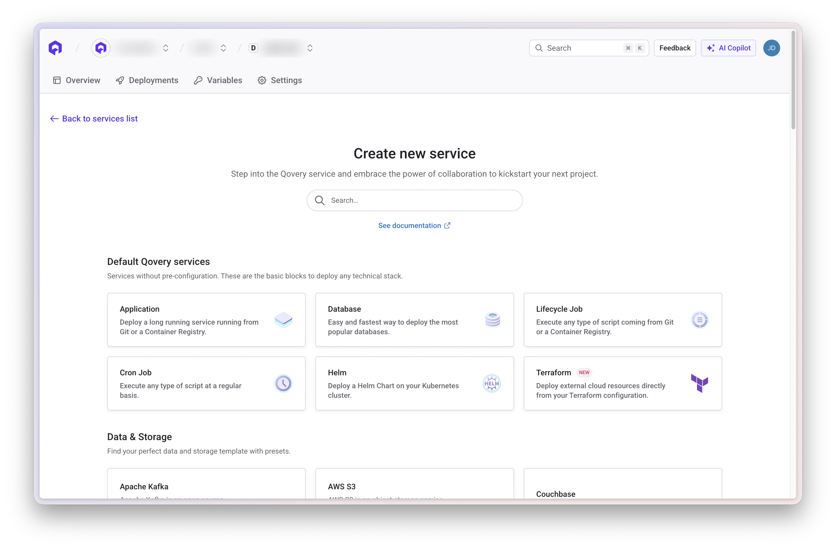This screenshot has height=549, width=836.
Task: Click the external link icon beside documentation
Action: pos(447,225)
